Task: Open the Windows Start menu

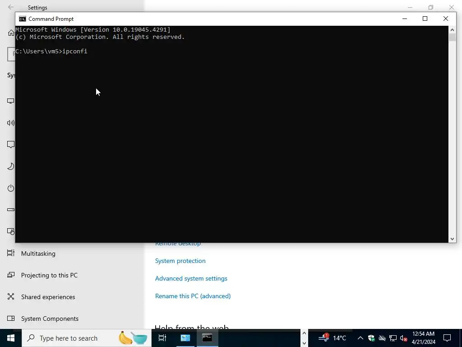Action: [11, 338]
